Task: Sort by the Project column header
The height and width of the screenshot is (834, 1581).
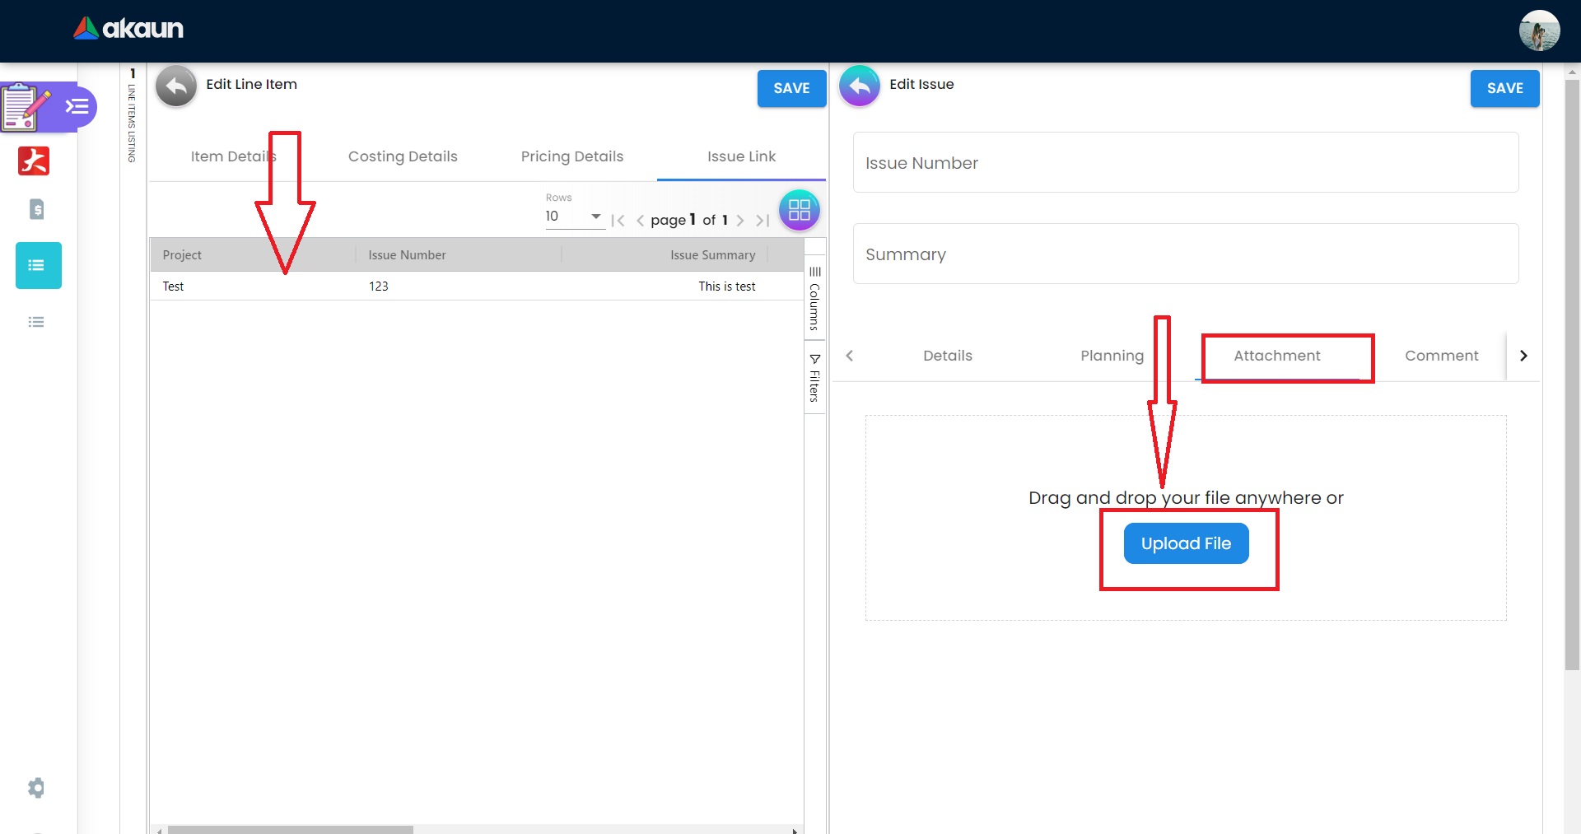Action: coord(182,255)
